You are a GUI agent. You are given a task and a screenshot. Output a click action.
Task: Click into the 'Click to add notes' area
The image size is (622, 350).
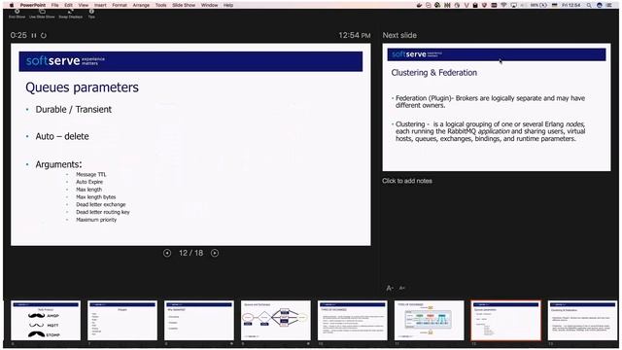pyautogui.click(x=407, y=181)
